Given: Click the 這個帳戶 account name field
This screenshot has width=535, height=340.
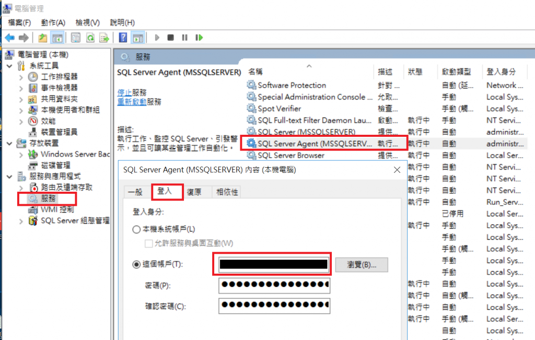Looking at the screenshot, I should pyautogui.click(x=274, y=264).
